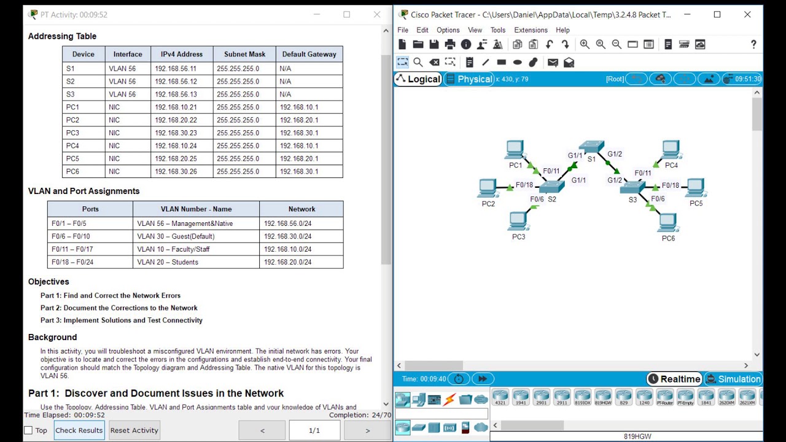Open the Tools menu

point(498,30)
